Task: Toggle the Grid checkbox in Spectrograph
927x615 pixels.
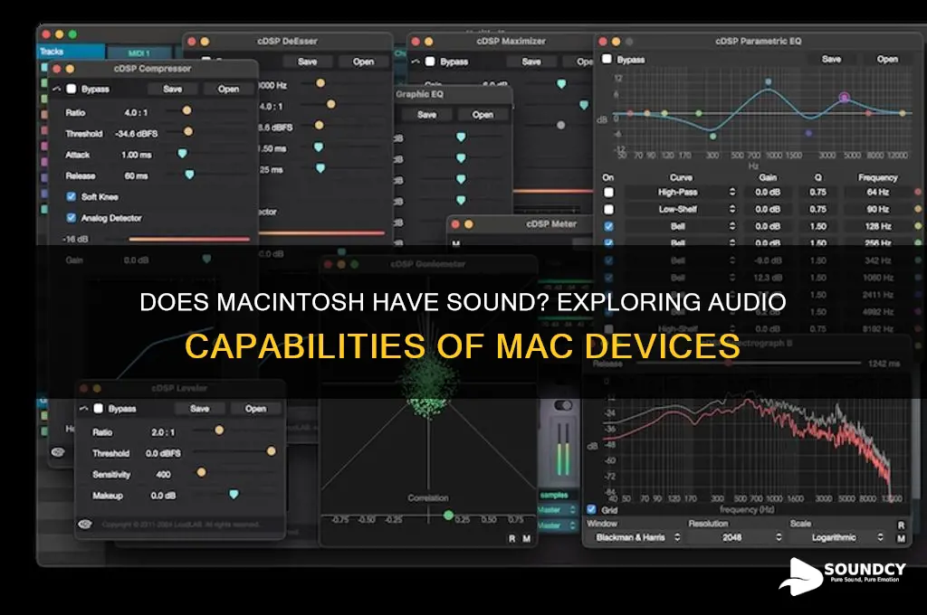Action: [591, 508]
